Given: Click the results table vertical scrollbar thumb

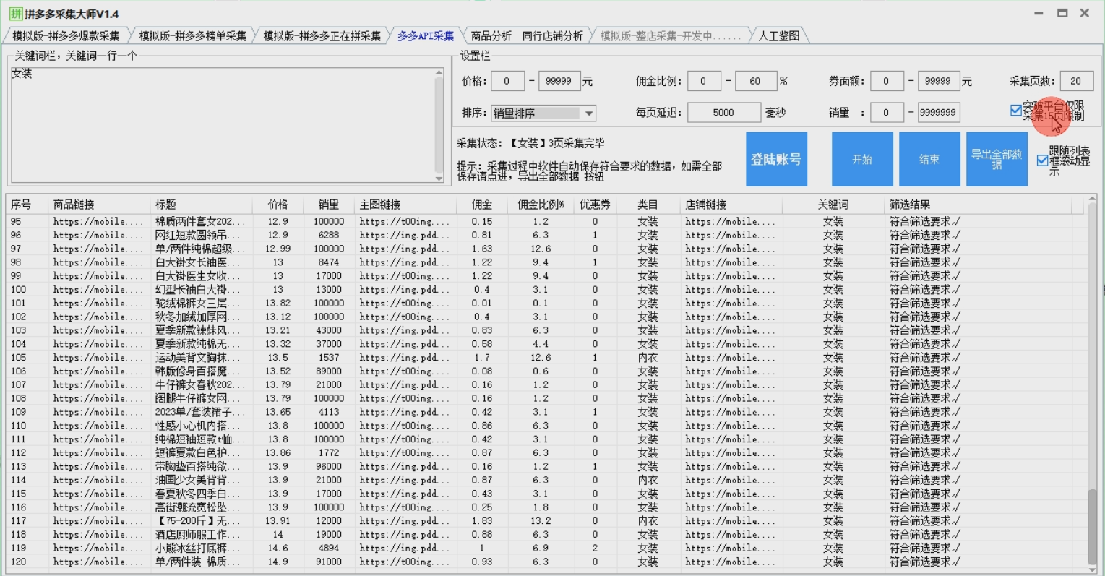Looking at the screenshot, I should pyautogui.click(x=1091, y=525).
